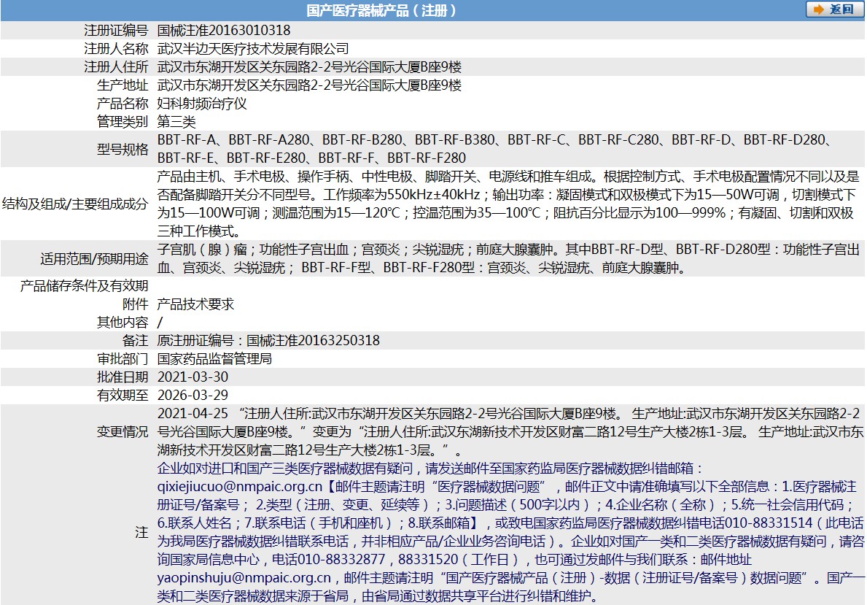This screenshot has height=605, width=867.
Task: Click note line starting 企业如对进口和国产三类
Action: click(x=431, y=469)
